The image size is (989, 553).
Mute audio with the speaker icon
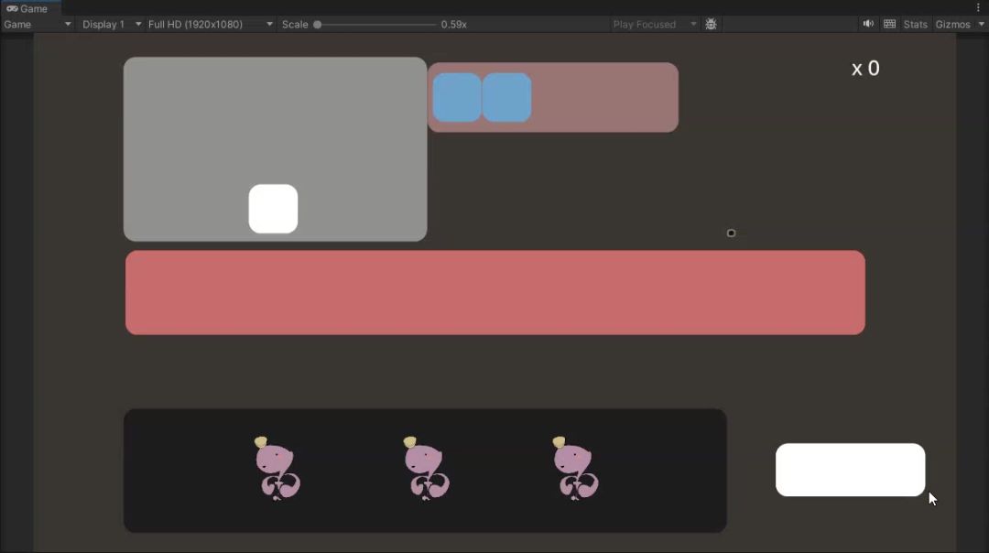click(x=868, y=25)
